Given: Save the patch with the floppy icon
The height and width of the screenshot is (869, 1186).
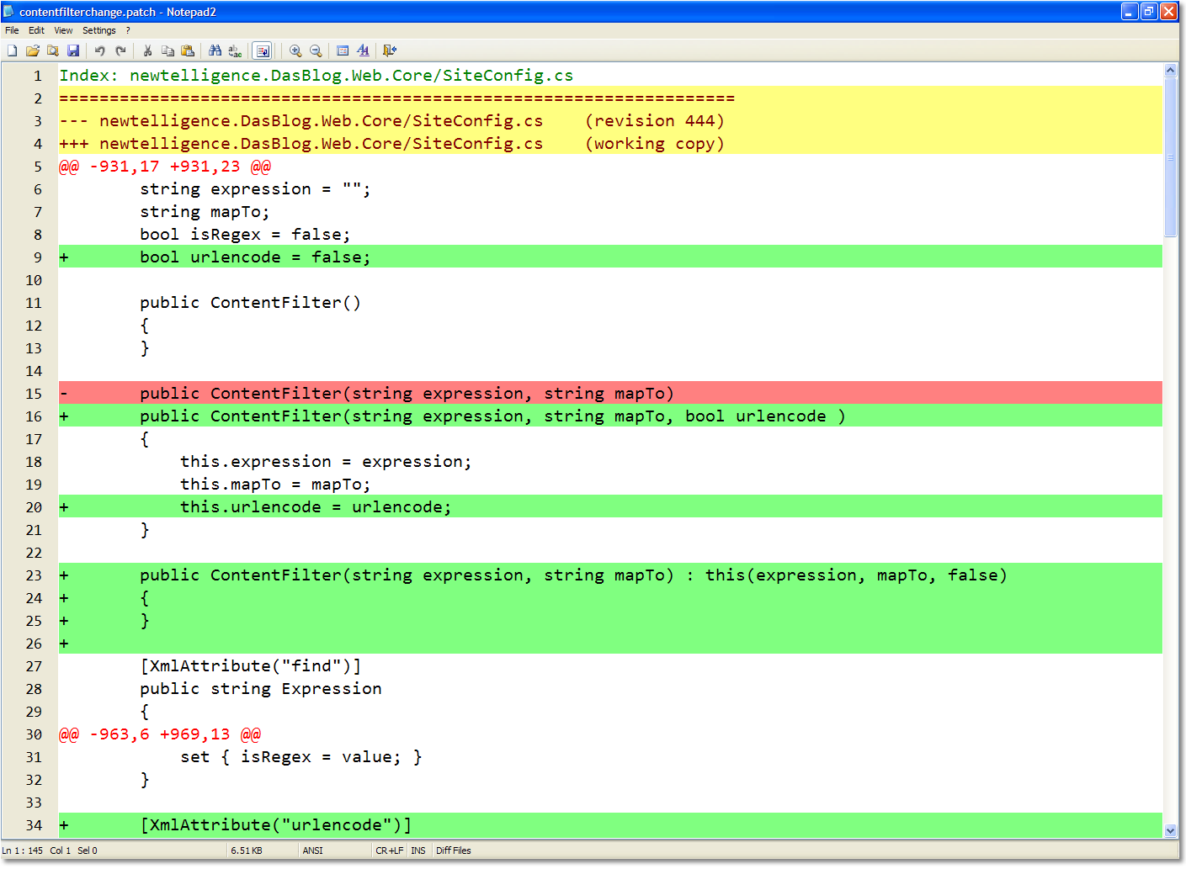Looking at the screenshot, I should pyautogui.click(x=73, y=50).
